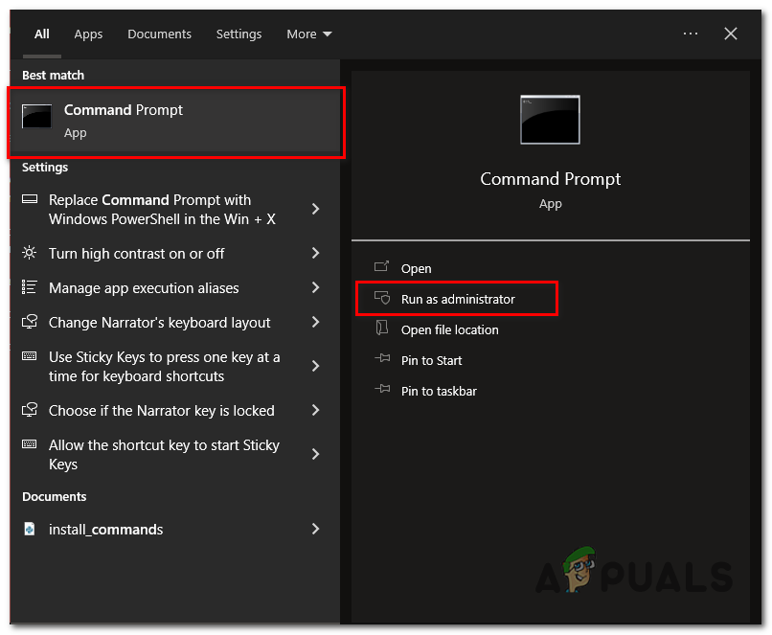Viewport: 772px width, 635px height.
Task: Select the Settings search tab
Action: (238, 34)
